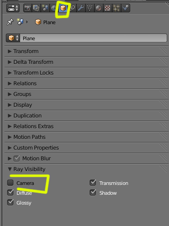Click the Plane object name field
This screenshot has width=169, height=226.
[x=93, y=38]
